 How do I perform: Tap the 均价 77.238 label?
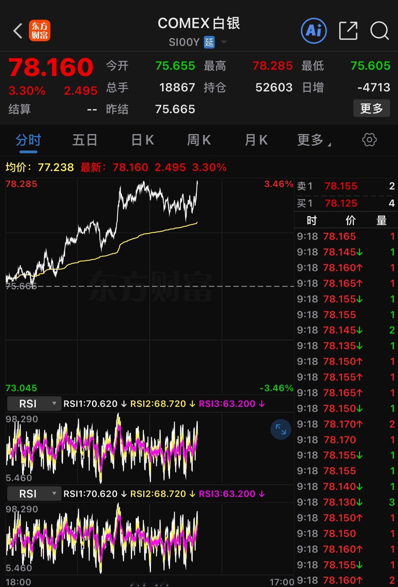40,167
